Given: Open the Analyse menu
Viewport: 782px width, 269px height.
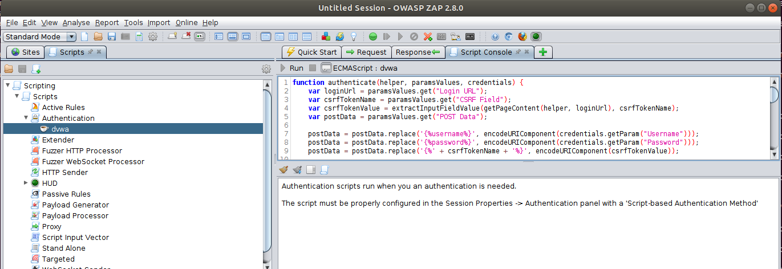Looking at the screenshot, I should 76,22.
